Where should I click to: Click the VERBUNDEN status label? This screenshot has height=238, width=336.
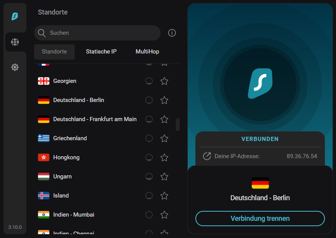pyautogui.click(x=260, y=139)
